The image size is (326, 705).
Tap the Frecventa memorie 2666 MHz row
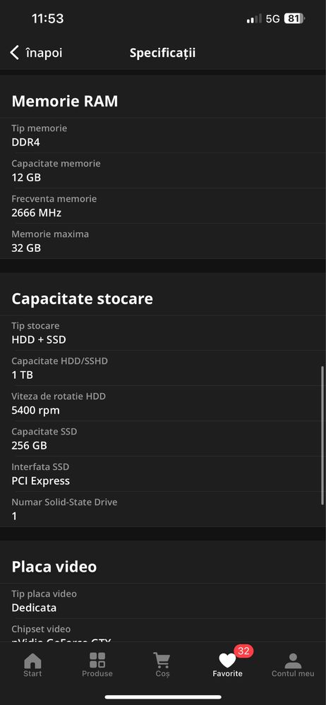[x=163, y=206]
